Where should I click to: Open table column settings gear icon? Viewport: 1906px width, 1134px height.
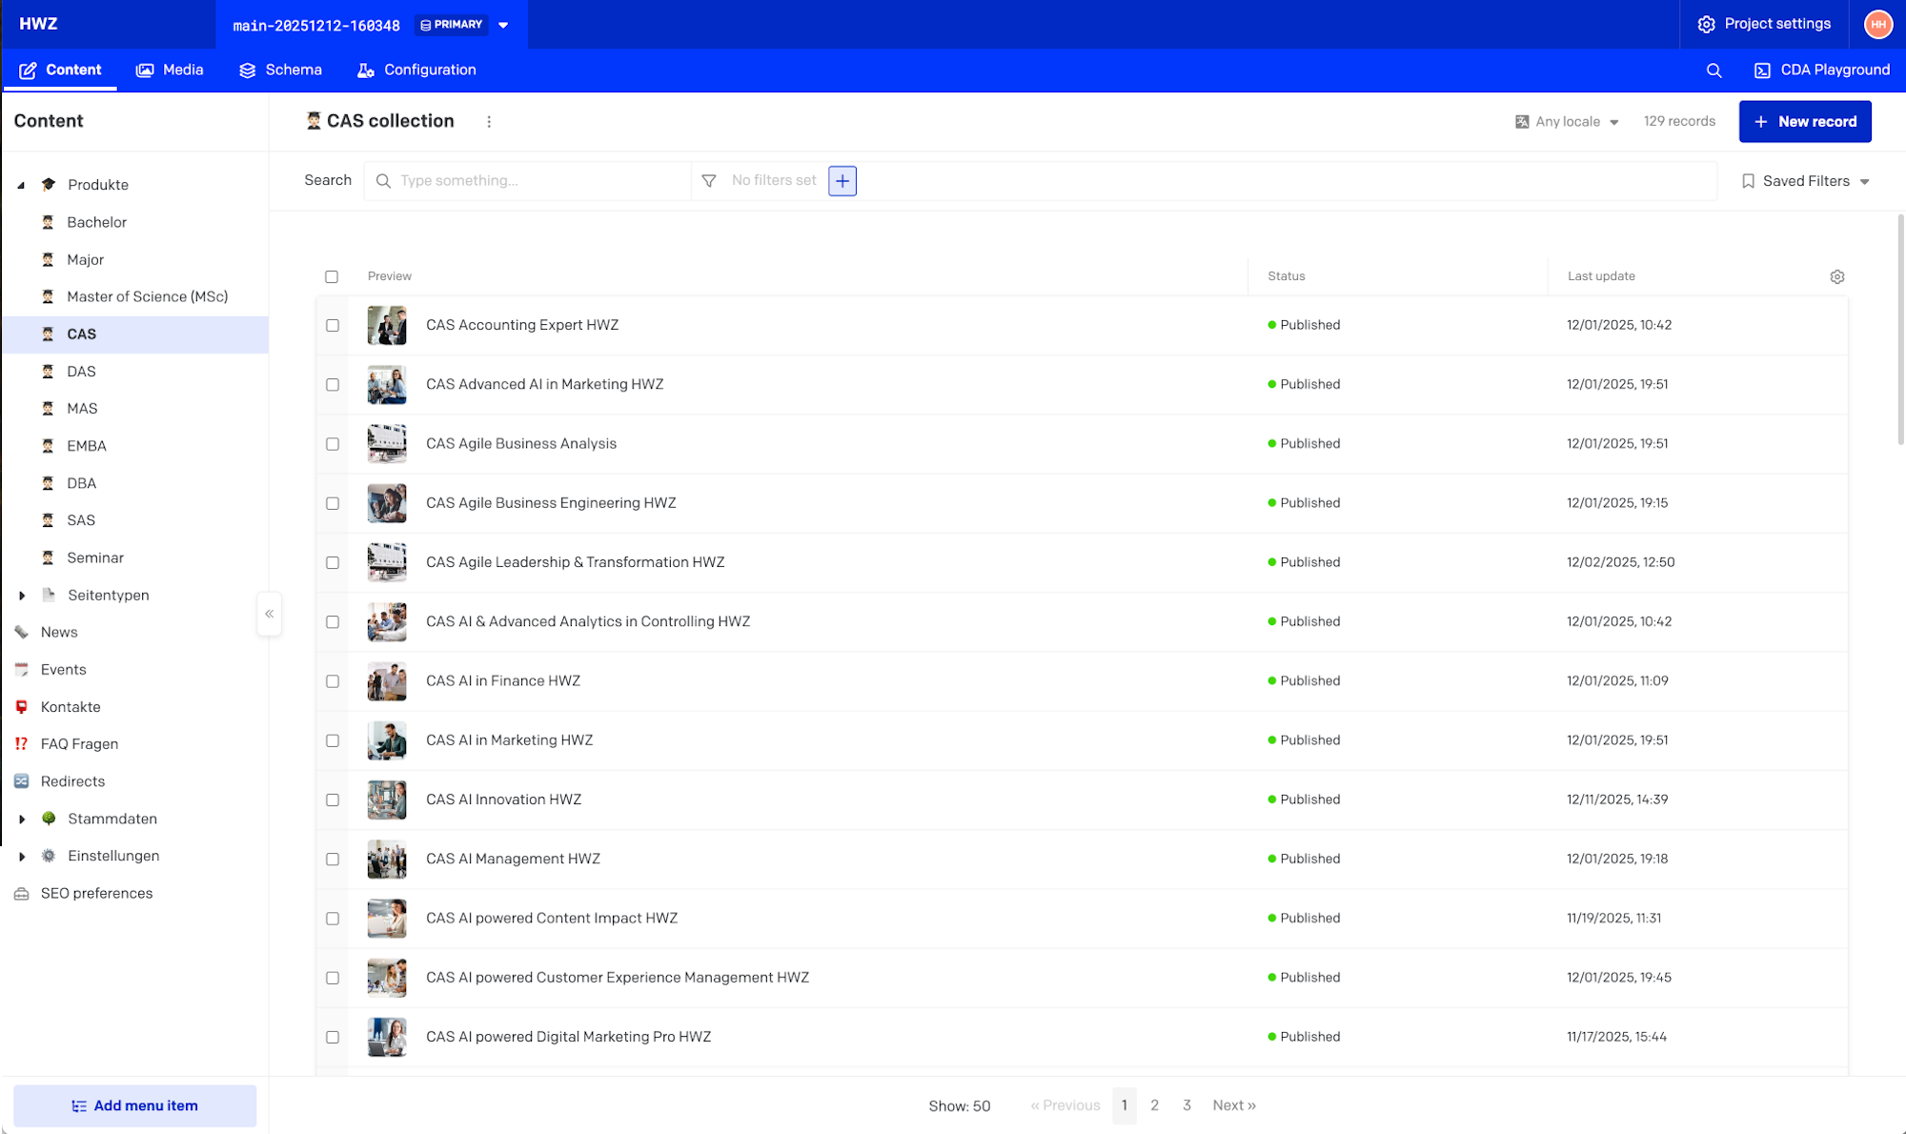click(x=1837, y=276)
